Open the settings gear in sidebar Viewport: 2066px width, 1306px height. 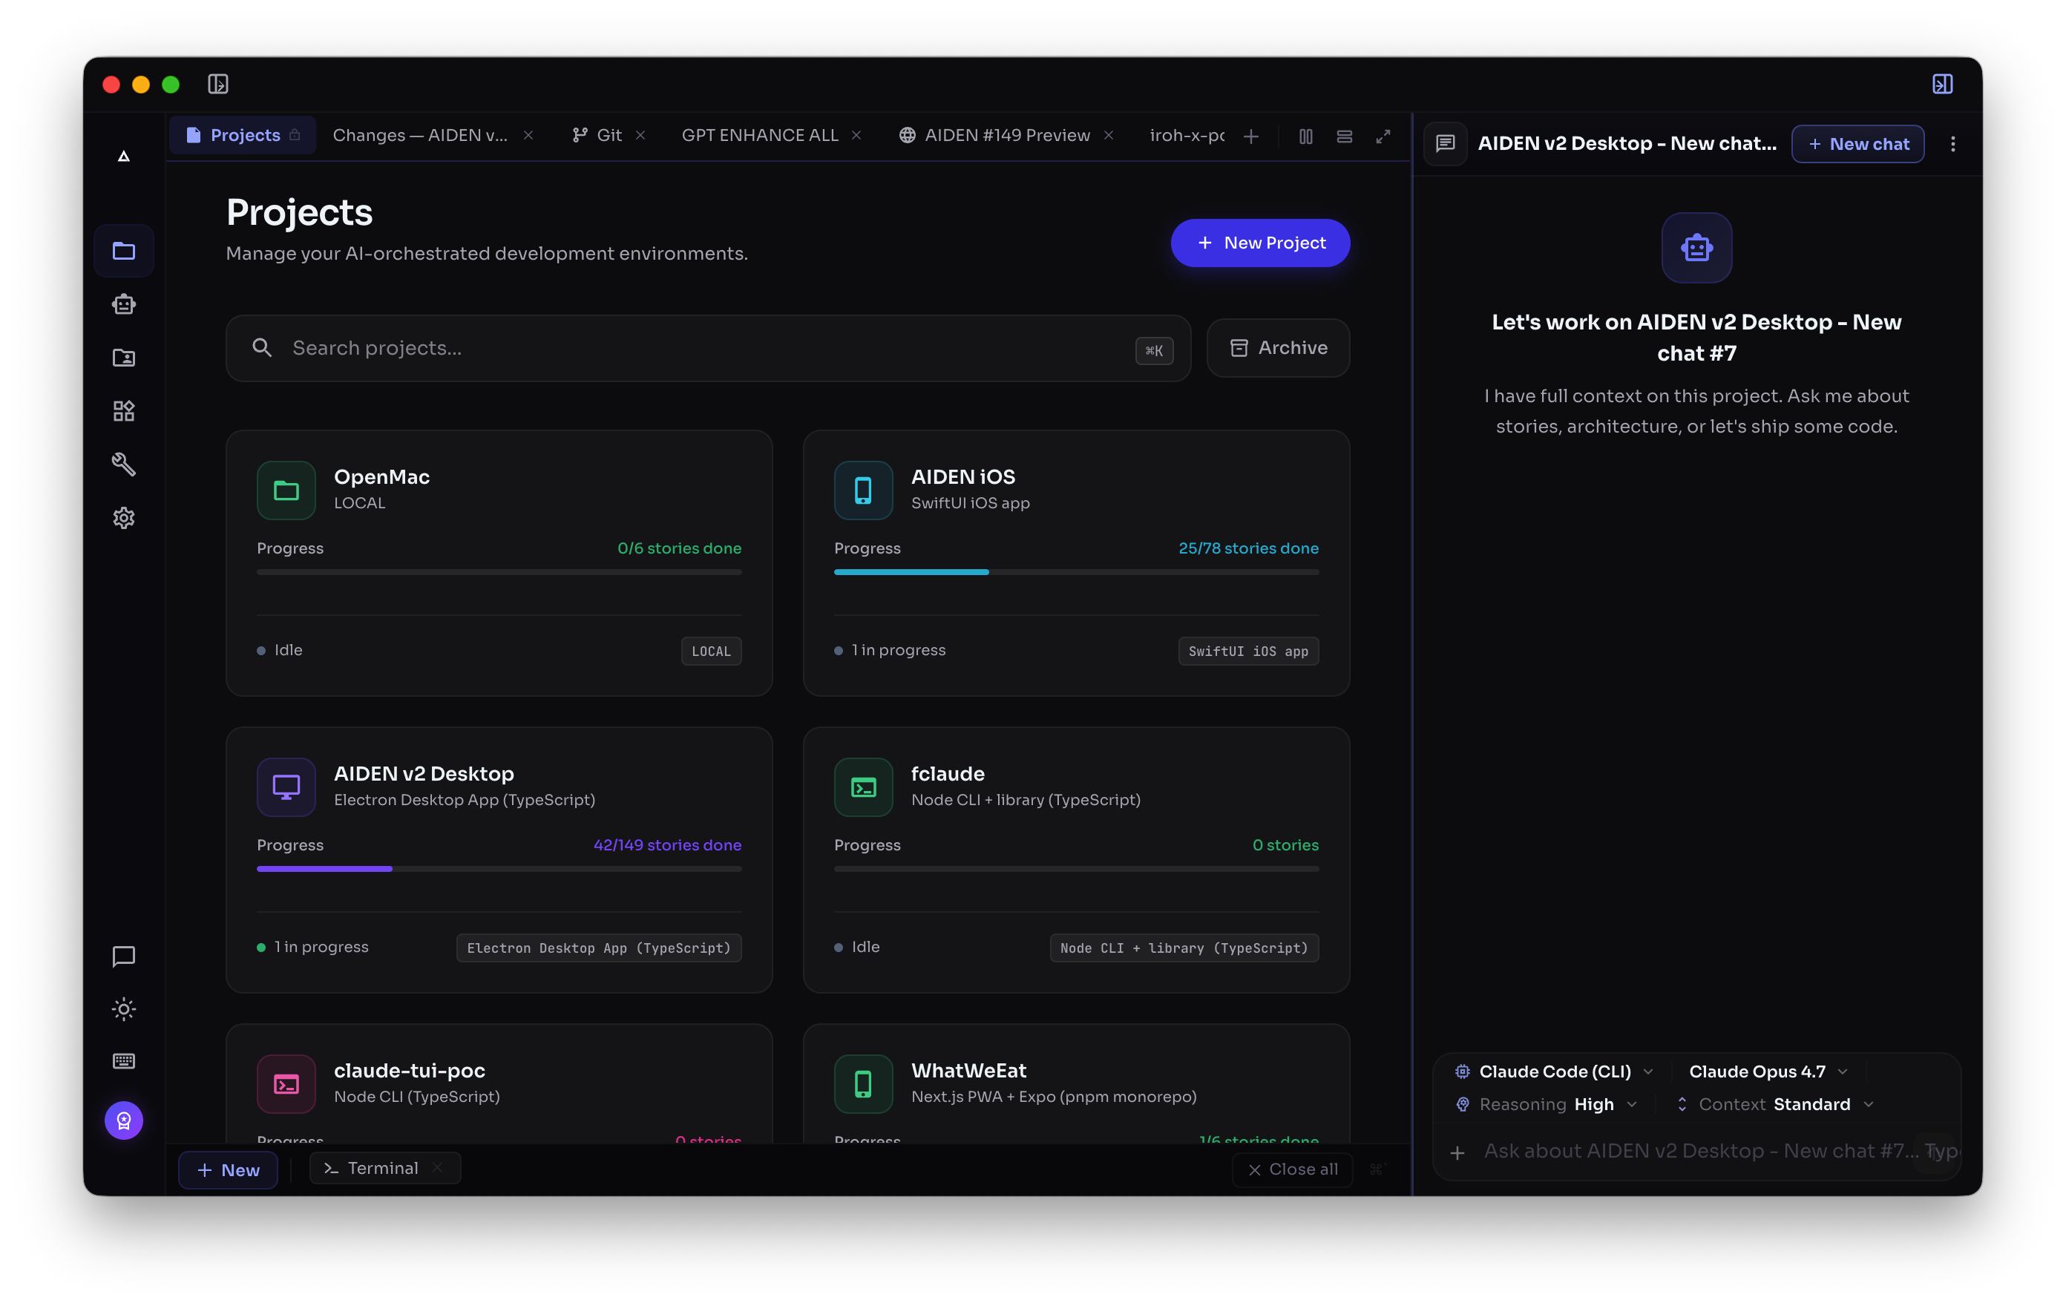pyautogui.click(x=123, y=517)
